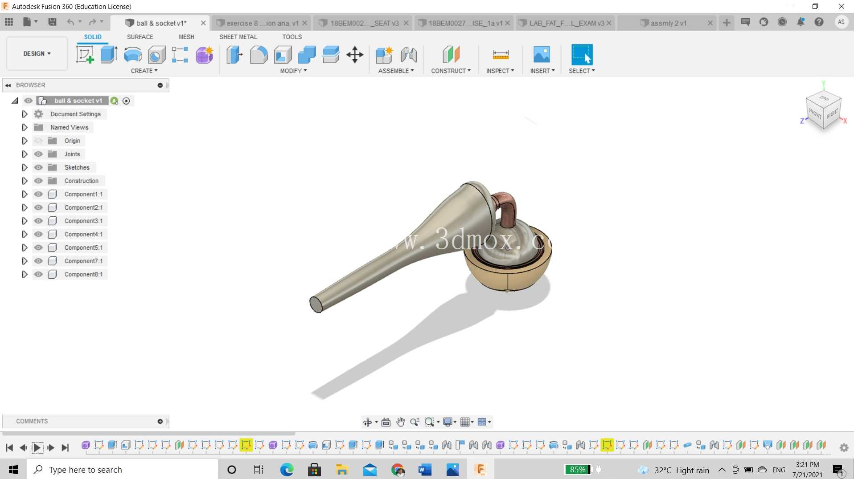Open the DESIGN workspace dropdown
Screen dimensions: 854x479
click(37, 53)
